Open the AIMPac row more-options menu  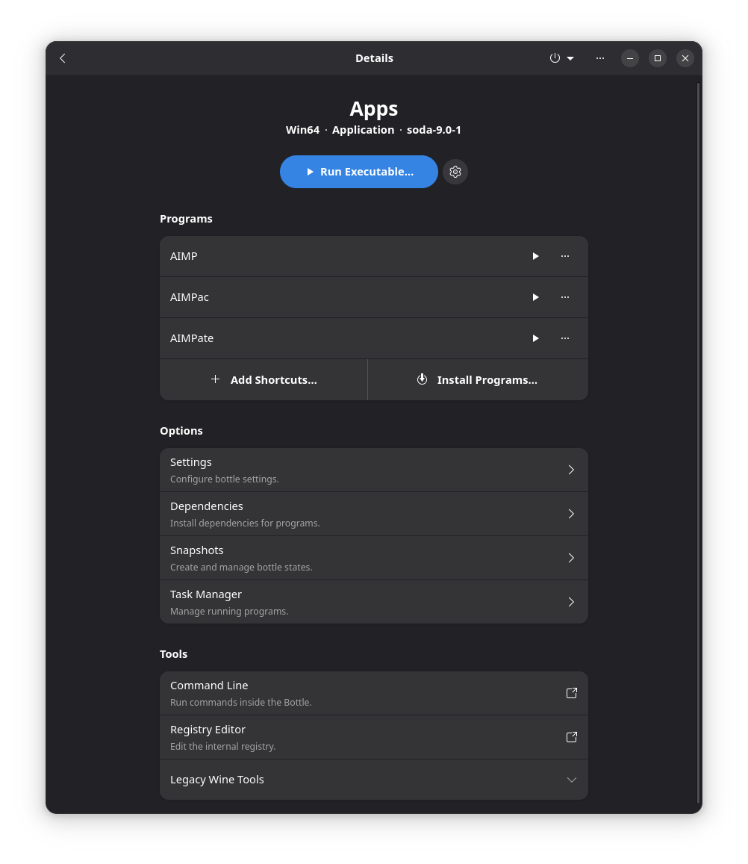point(564,297)
